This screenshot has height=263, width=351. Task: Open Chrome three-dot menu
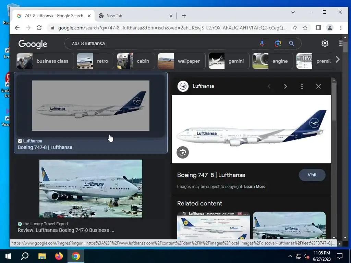point(341,28)
